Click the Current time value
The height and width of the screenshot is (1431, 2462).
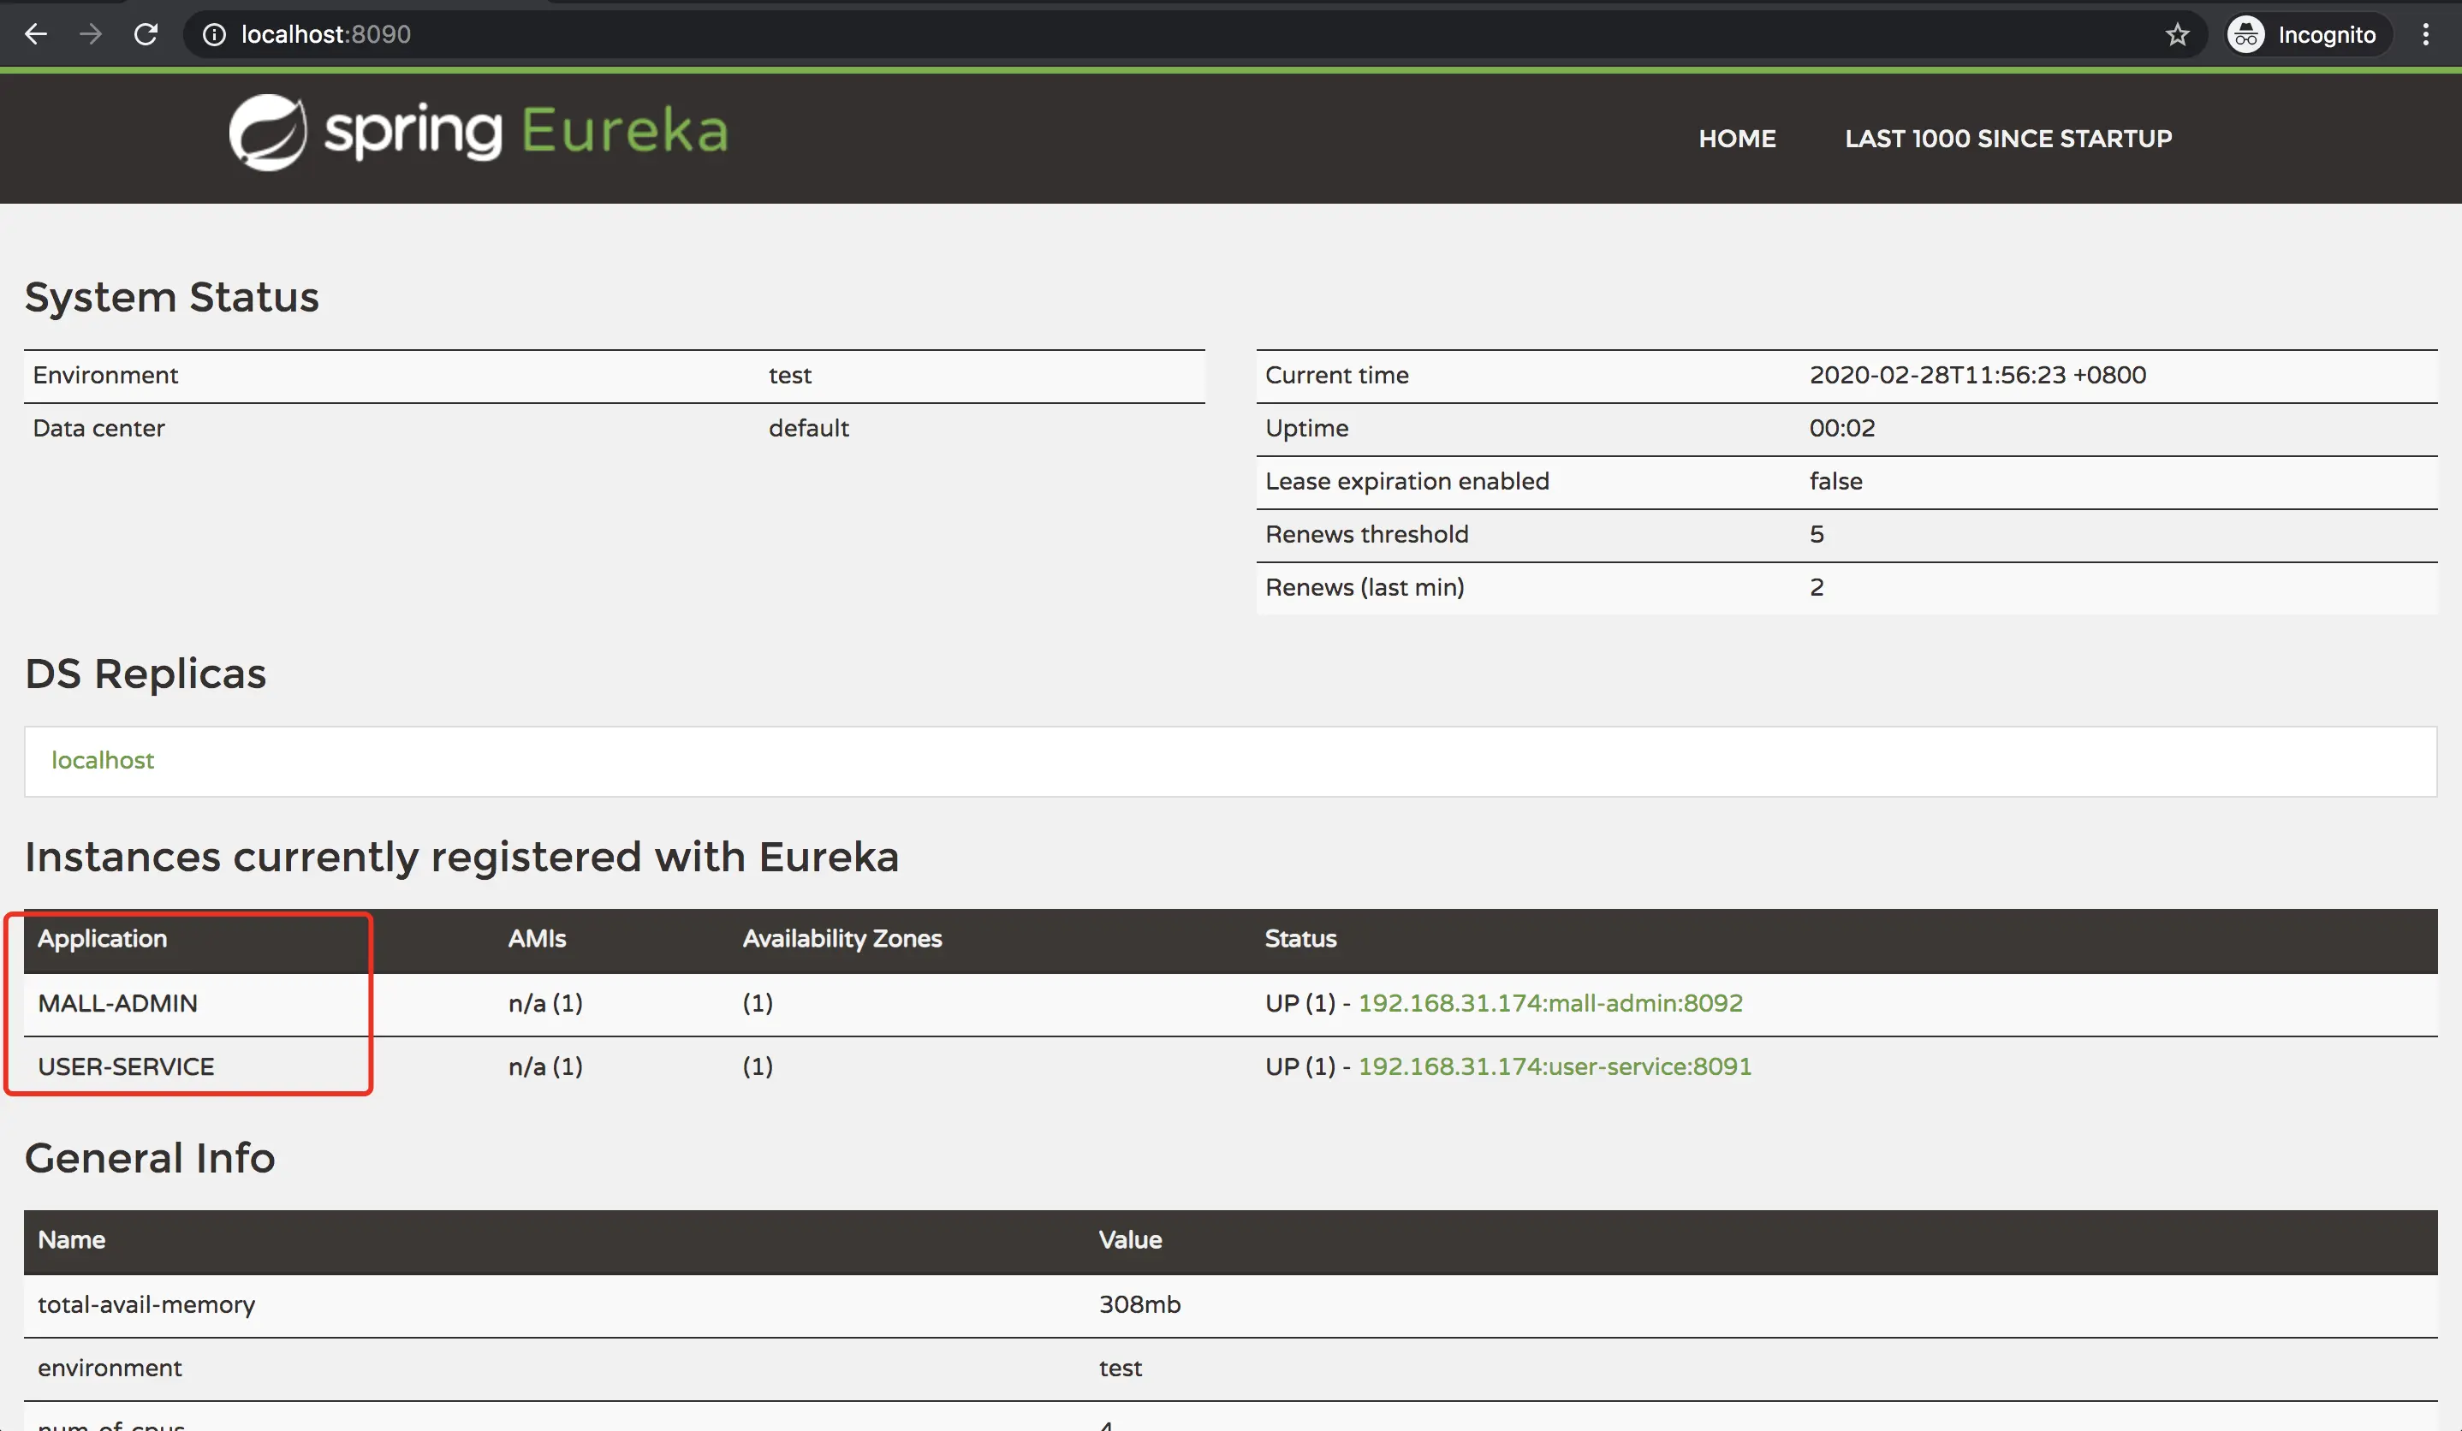(1977, 375)
